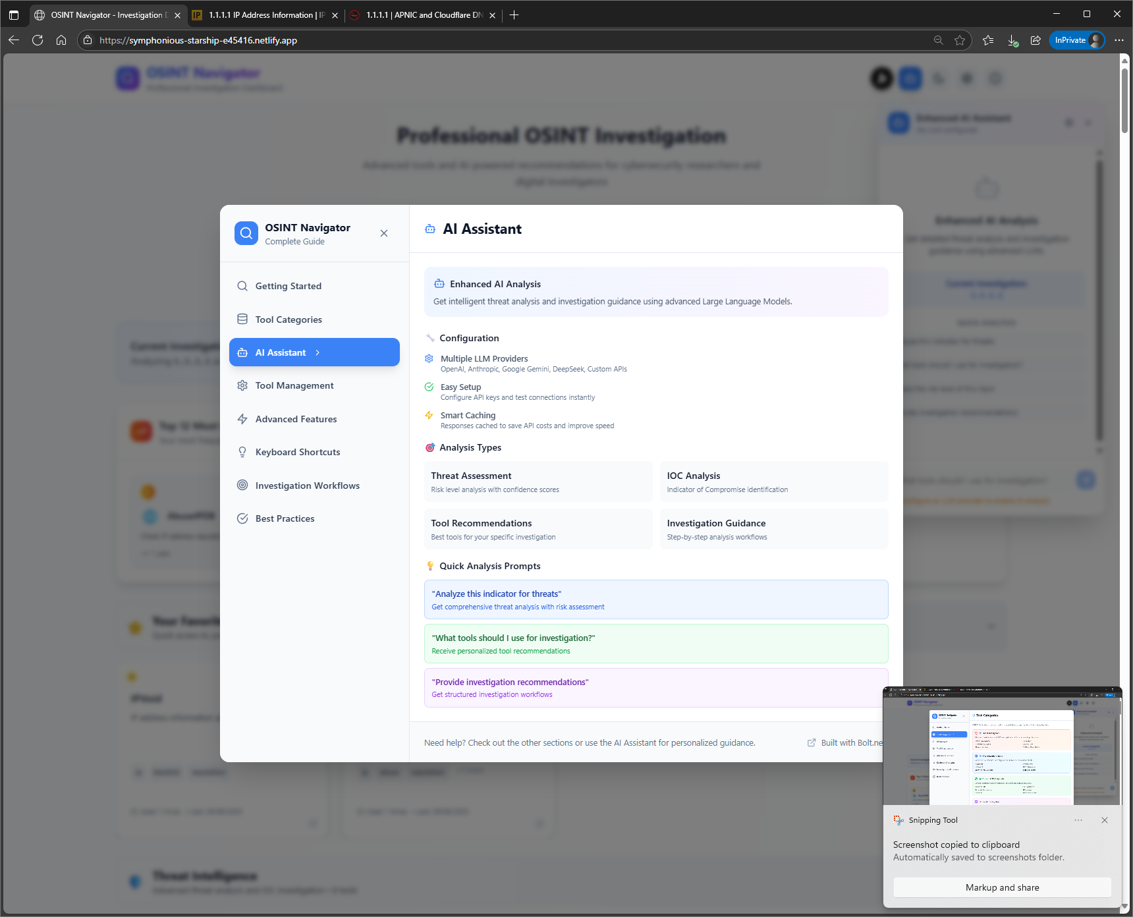Select the Investigation Guidance card
Image resolution: width=1133 pixels, height=917 pixels.
click(774, 529)
